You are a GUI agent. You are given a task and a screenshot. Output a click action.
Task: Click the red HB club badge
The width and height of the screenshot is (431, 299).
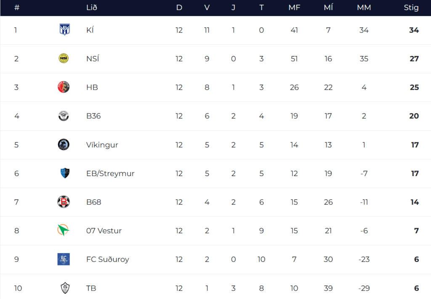click(64, 87)
